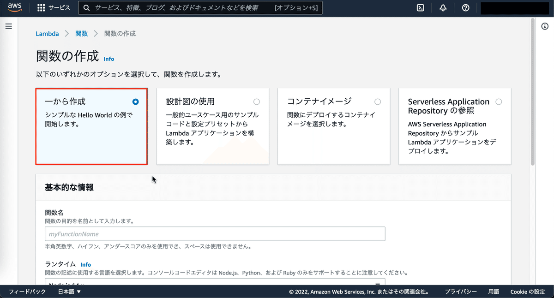Open the 日本語 language dropdown
The width and height of the screenshot is (554, 298).
[69, 292]
